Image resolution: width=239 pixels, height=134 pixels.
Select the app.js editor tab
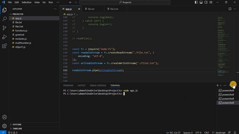69,9
